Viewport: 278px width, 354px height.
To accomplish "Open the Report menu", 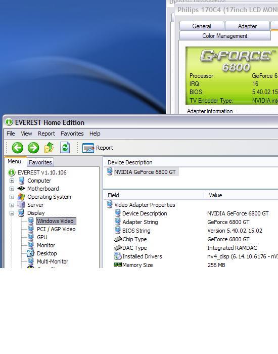I will 47,134.
